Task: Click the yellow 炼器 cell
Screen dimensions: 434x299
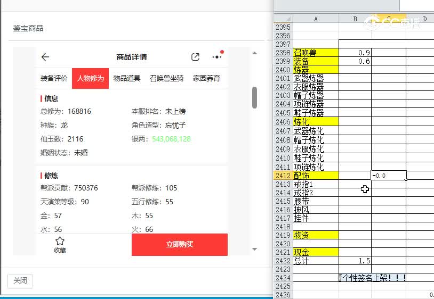Action: coord(316,70)
